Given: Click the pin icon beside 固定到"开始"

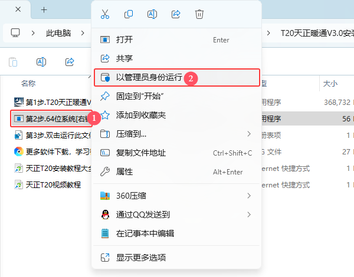Looking at the screenshot, I should (105, 96).
